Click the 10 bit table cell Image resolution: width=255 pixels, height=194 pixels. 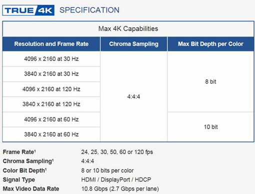(x=210, y=127)
